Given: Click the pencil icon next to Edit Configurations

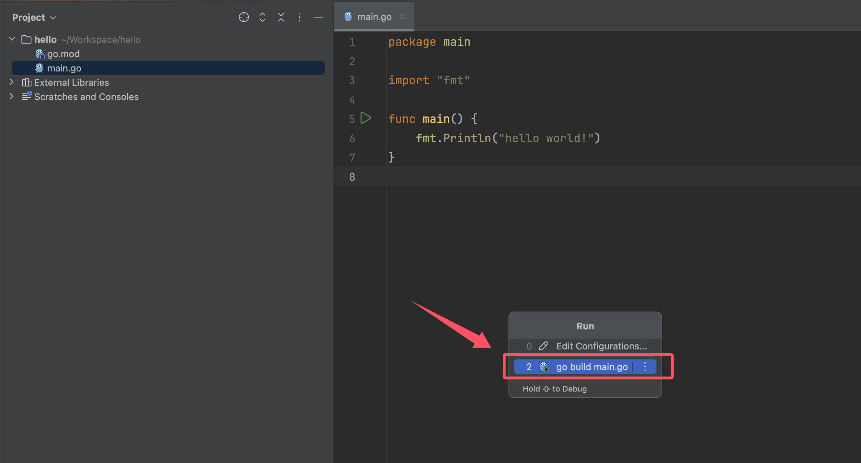Looking at the screenshot, I should tap(543, 346).
